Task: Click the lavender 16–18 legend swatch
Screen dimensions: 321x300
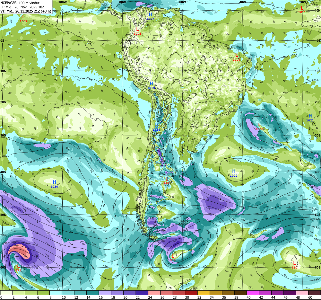Action: point(105,293)
